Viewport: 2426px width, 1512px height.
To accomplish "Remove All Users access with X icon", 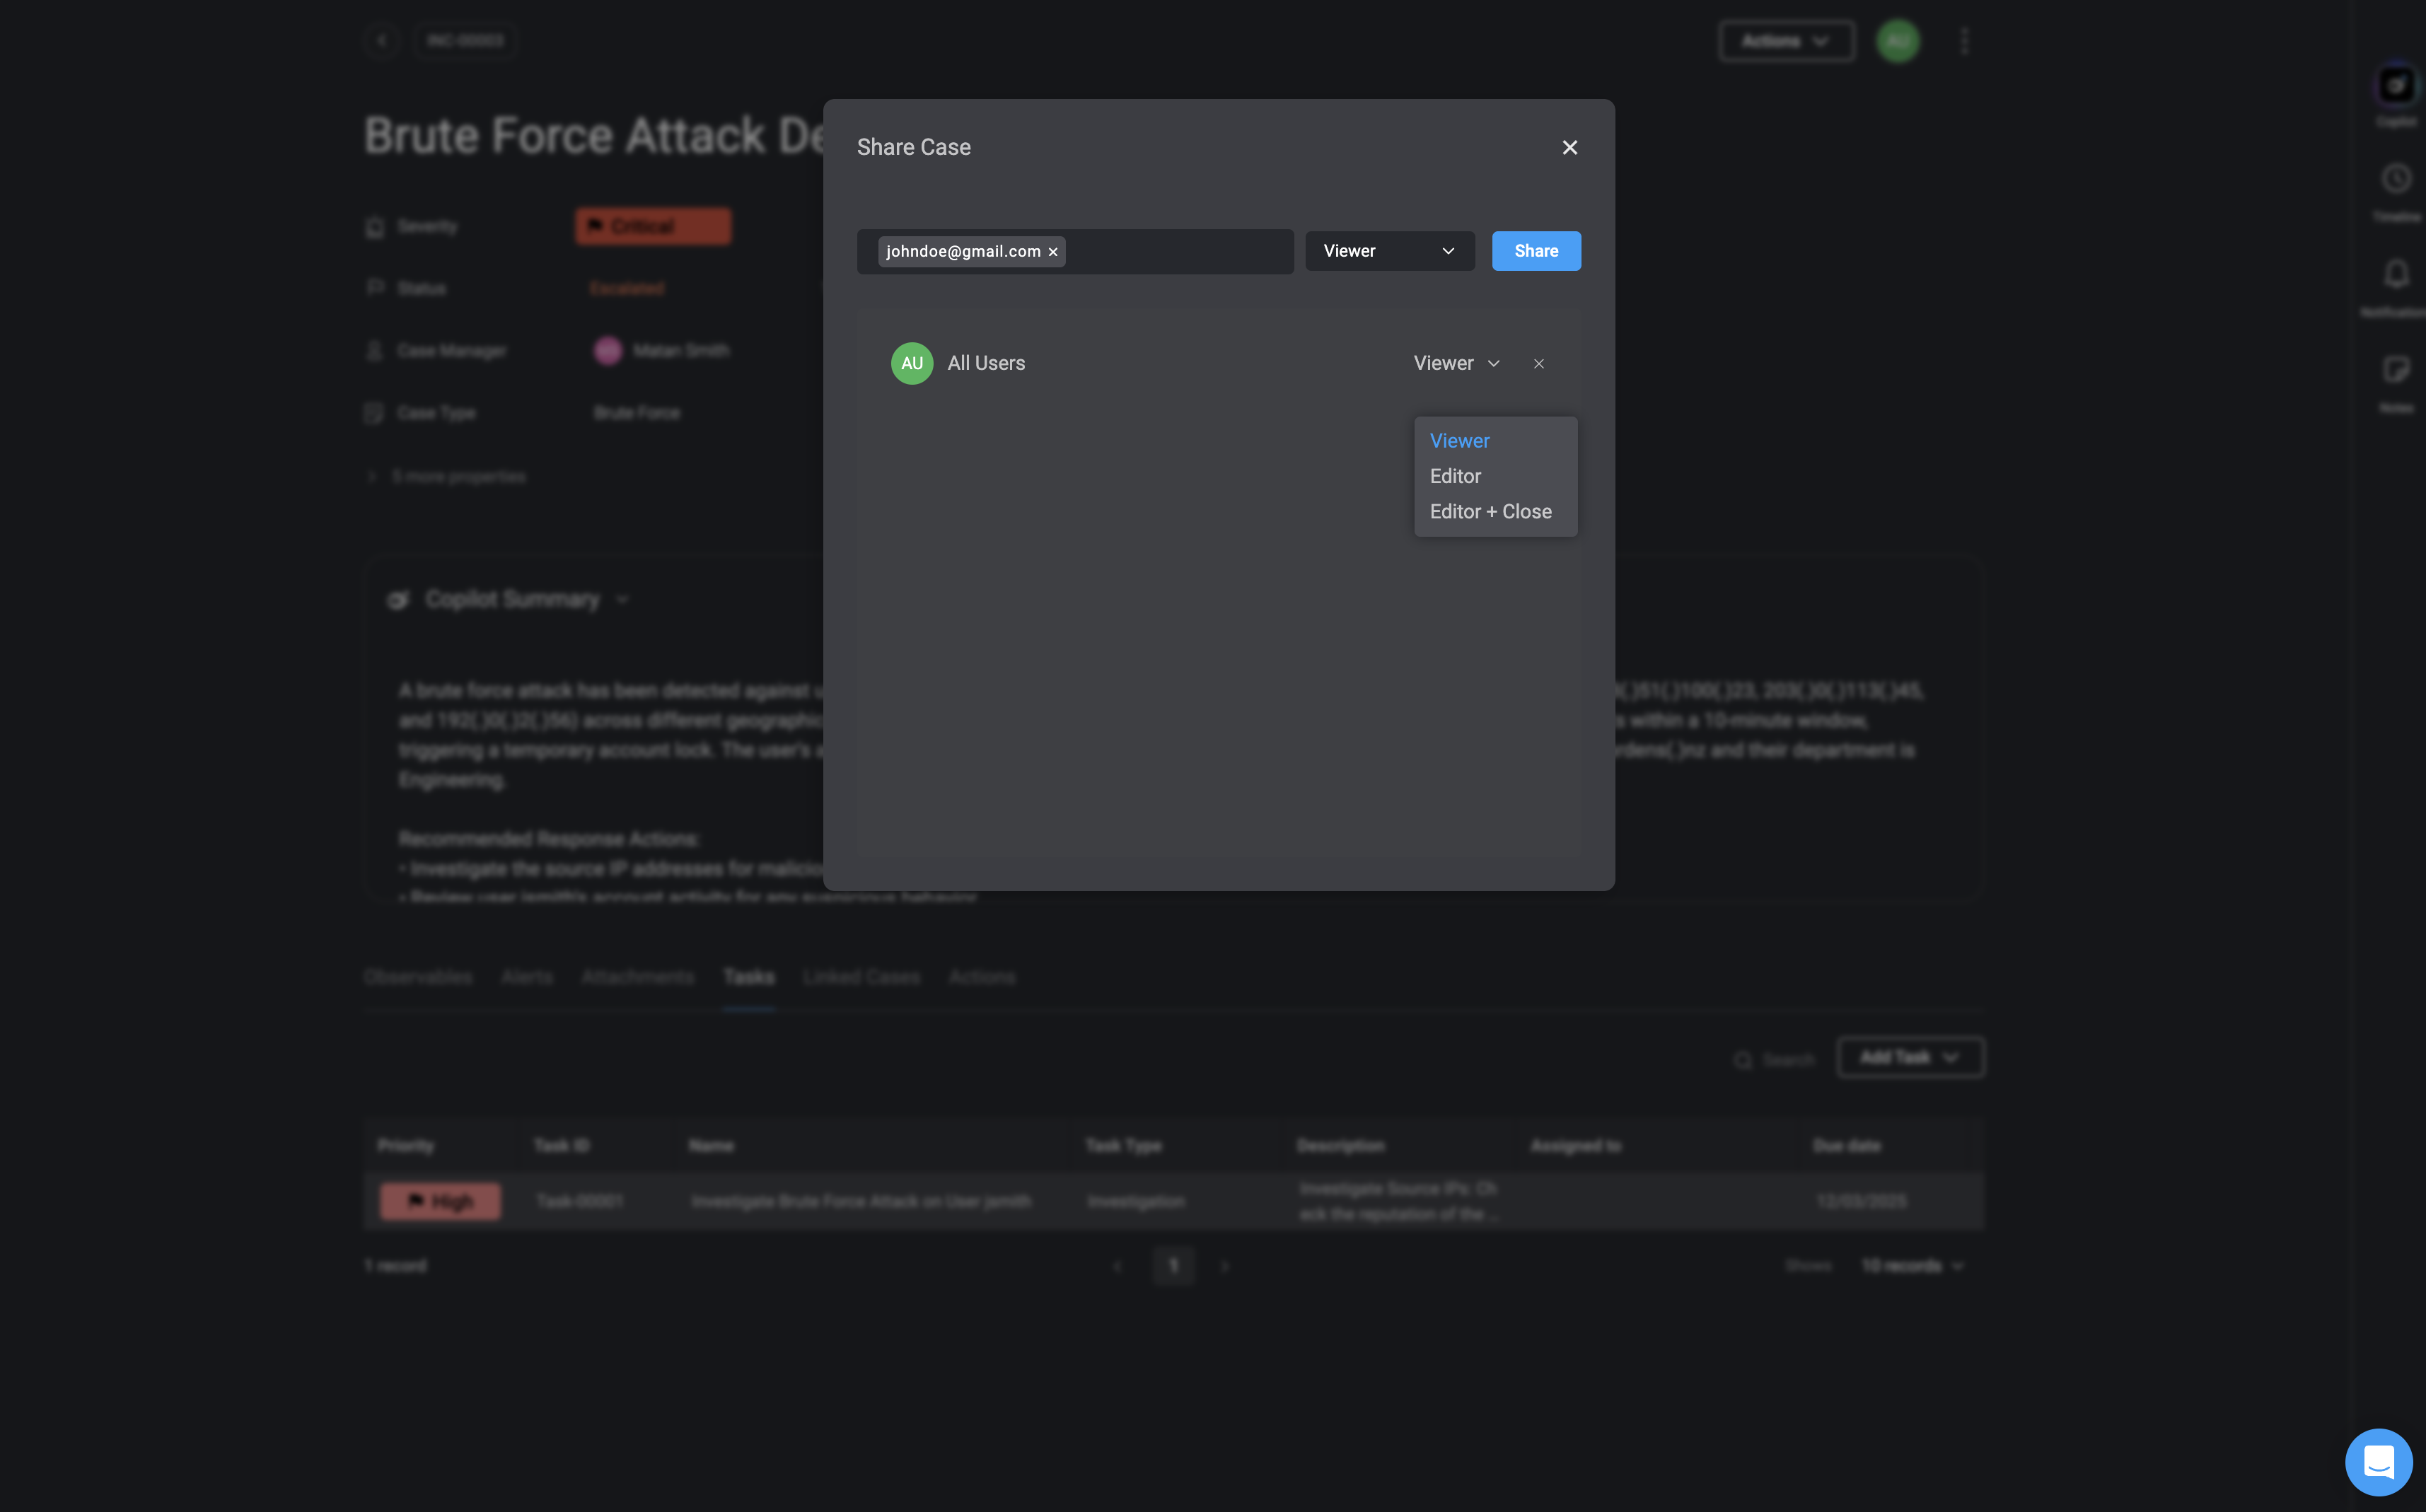I will coord(1538,364).
